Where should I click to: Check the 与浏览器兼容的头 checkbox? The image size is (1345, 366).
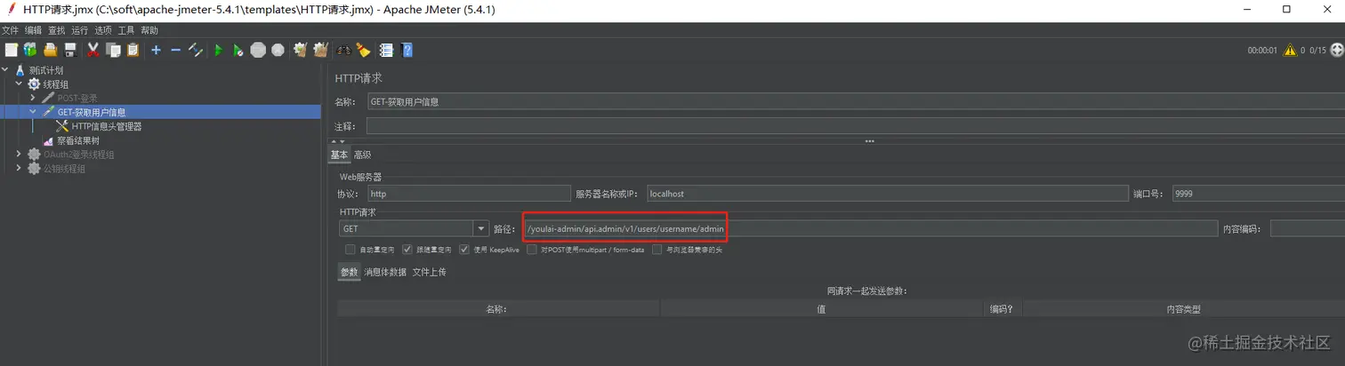(657, 250)
